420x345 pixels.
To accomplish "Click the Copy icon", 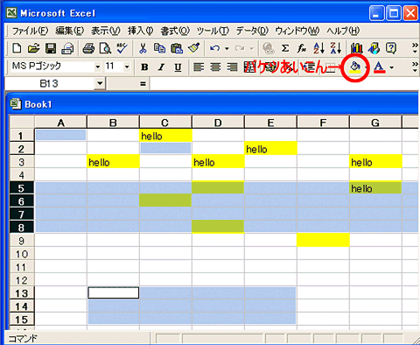I will [159, 48].
